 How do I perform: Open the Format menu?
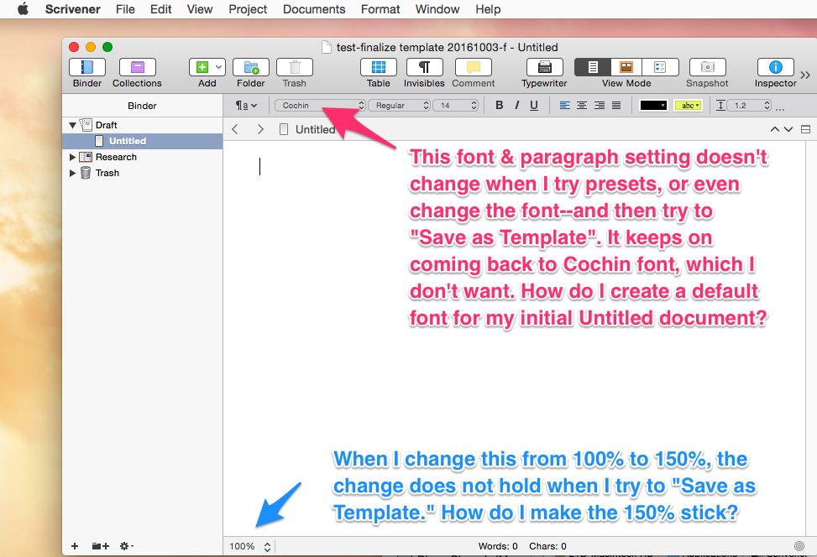coord(380,9)
